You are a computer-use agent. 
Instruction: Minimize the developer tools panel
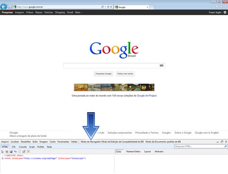(x=218, y=142)
